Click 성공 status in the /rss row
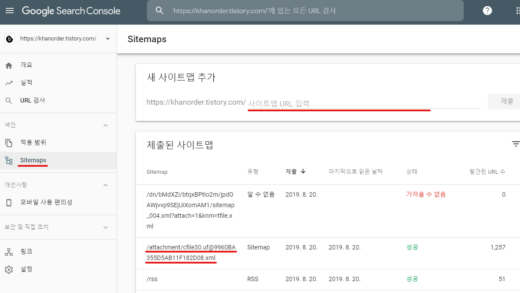 pos(412,279)
